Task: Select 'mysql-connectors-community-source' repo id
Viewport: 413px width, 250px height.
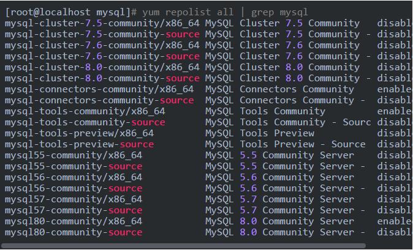Action: pos(99,101)
